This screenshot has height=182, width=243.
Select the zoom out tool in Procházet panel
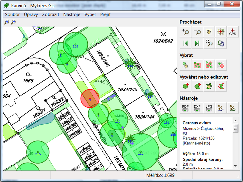[197, 32]
